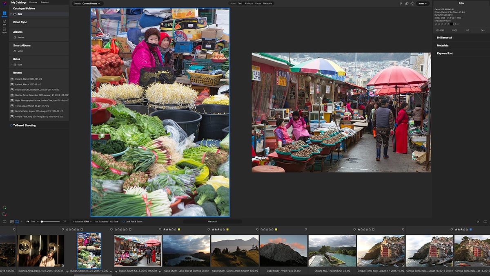Switch to grid view in bottom toolbar
Viewport: 490px width, 276px height.
(12, 222)
